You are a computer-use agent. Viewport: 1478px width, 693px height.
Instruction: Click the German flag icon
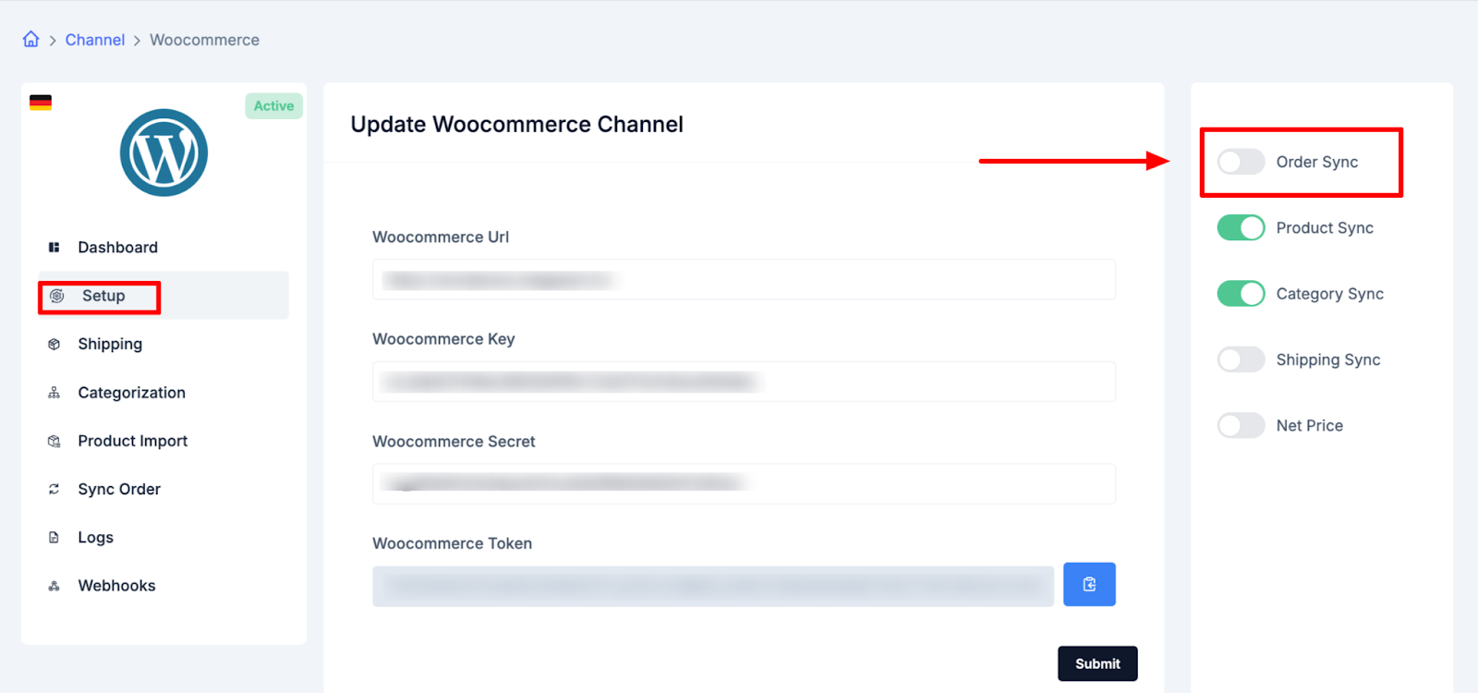41,103
